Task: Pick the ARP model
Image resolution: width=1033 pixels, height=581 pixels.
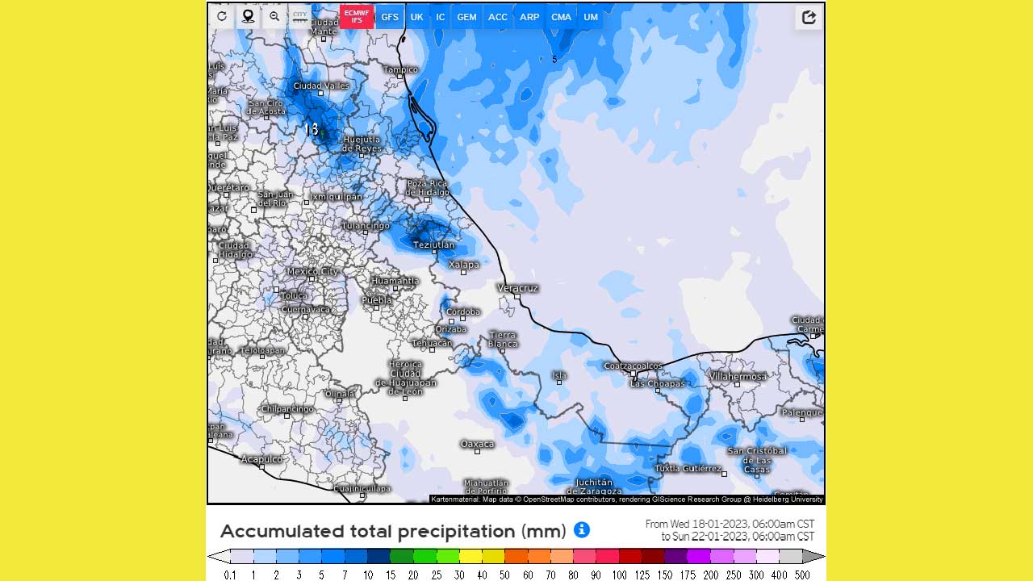Action: coord(529,17)
